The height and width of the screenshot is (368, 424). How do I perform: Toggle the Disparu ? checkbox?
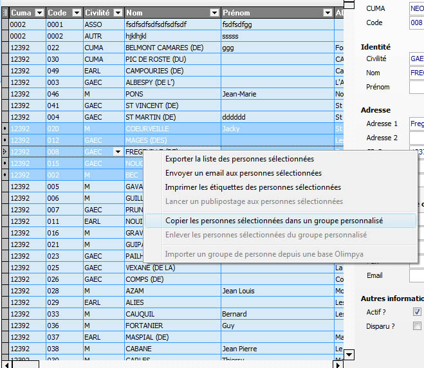(x=417, y=326)
